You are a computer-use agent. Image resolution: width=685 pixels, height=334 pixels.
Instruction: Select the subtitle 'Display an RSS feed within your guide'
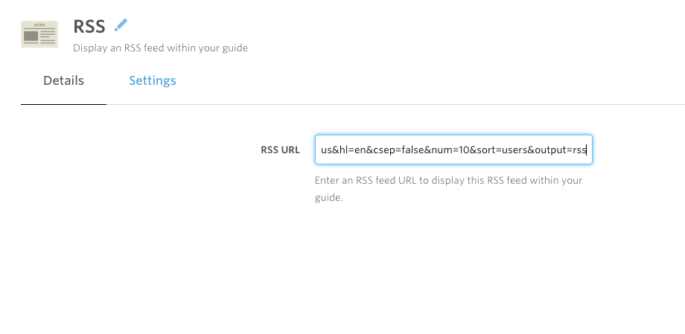pyautogui.click(x=160, y=48)
